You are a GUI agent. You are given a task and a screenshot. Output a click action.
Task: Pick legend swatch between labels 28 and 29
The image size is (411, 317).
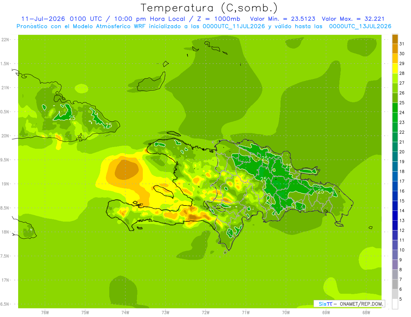point(395,68)
